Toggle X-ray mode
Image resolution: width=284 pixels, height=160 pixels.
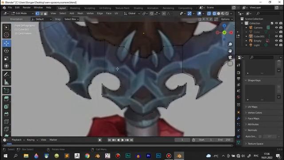pos(209,13)
